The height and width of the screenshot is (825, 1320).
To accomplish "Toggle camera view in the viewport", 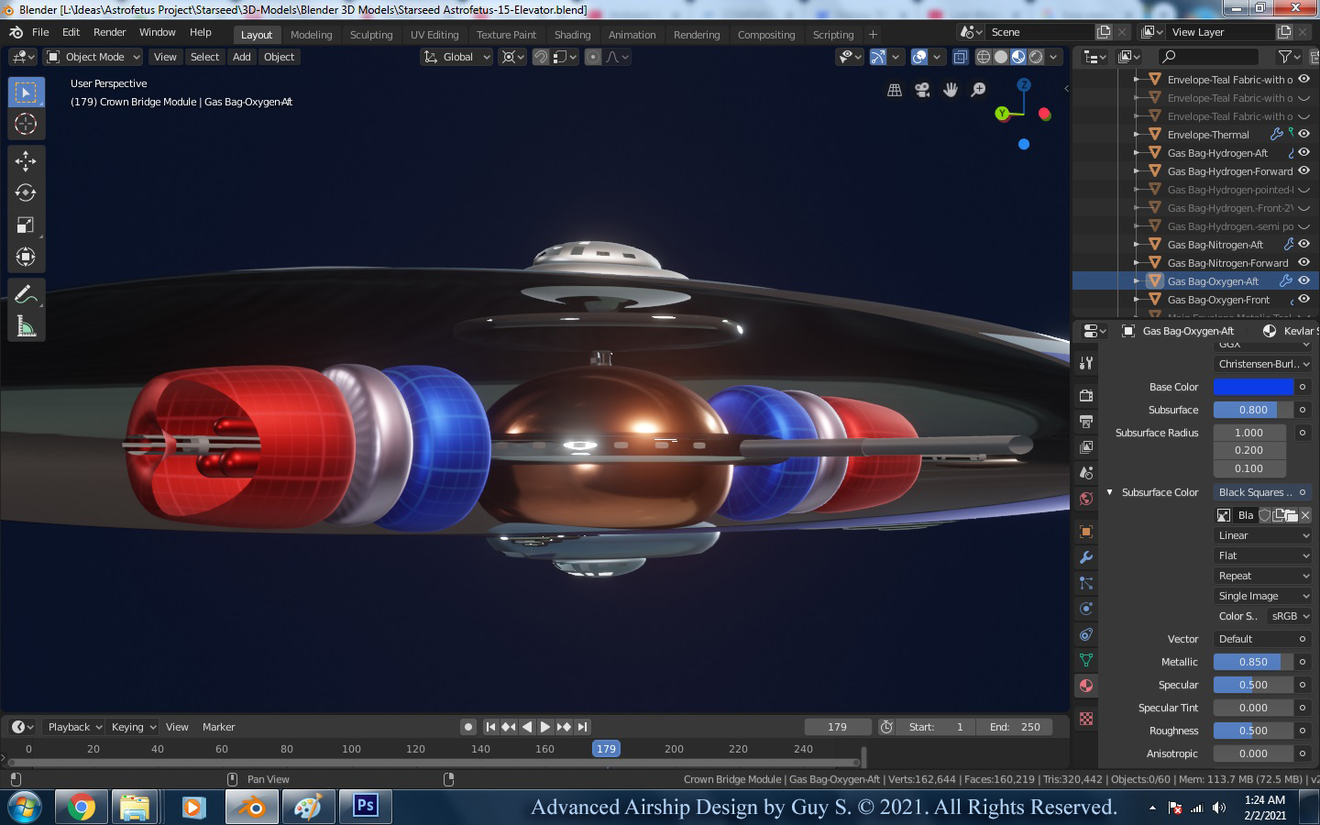I will (x=922, y=90).
